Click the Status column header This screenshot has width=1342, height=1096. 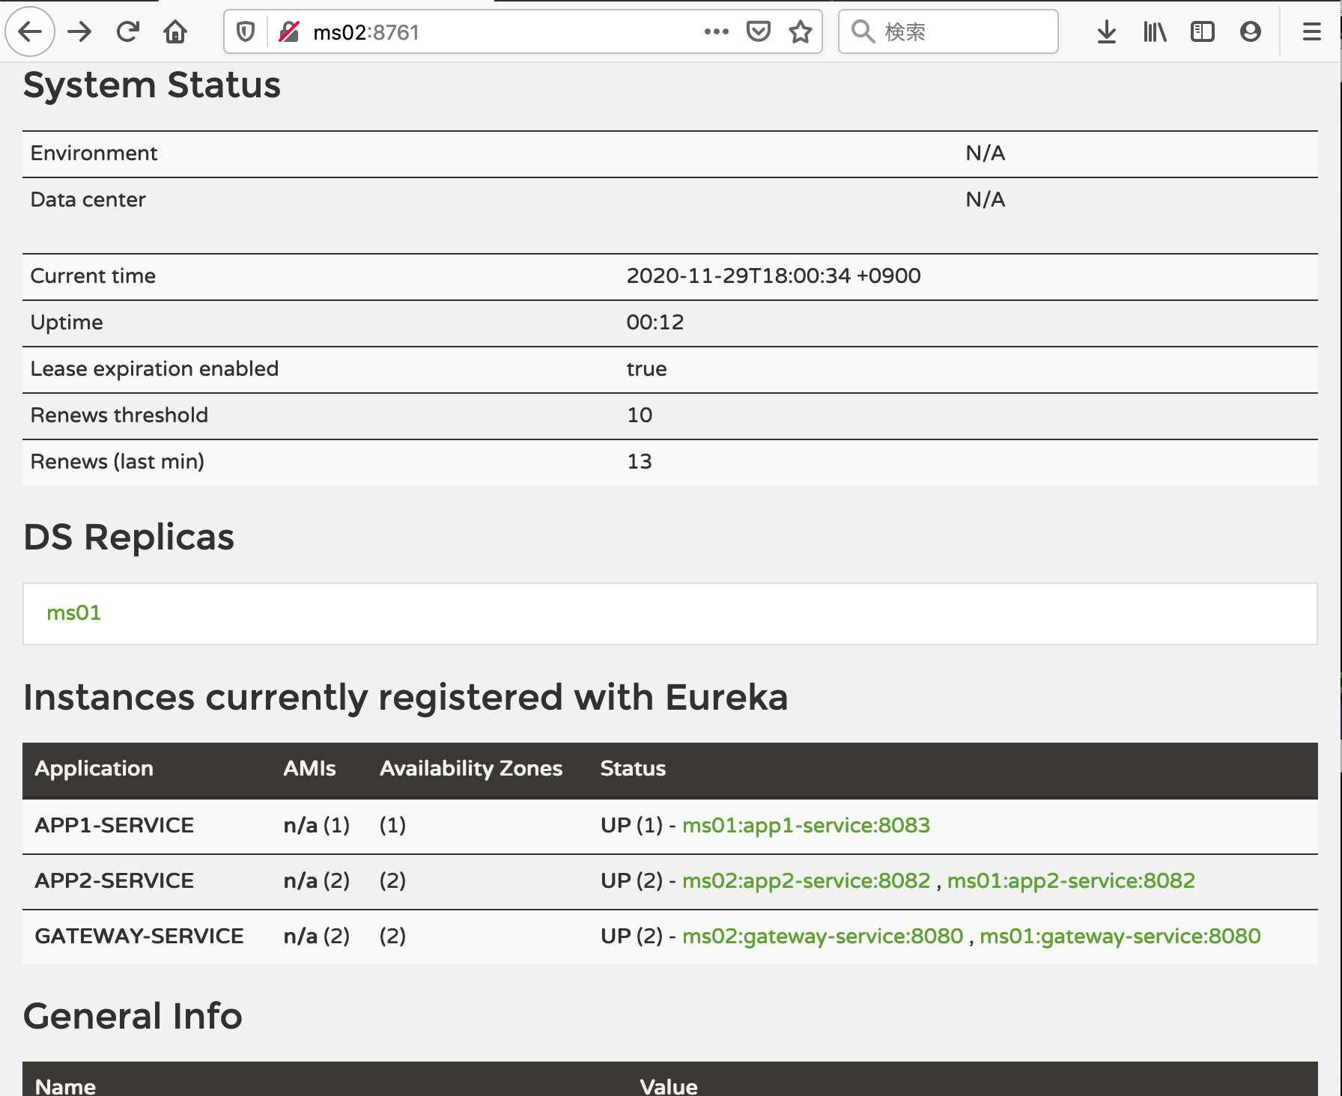point(633,769)
